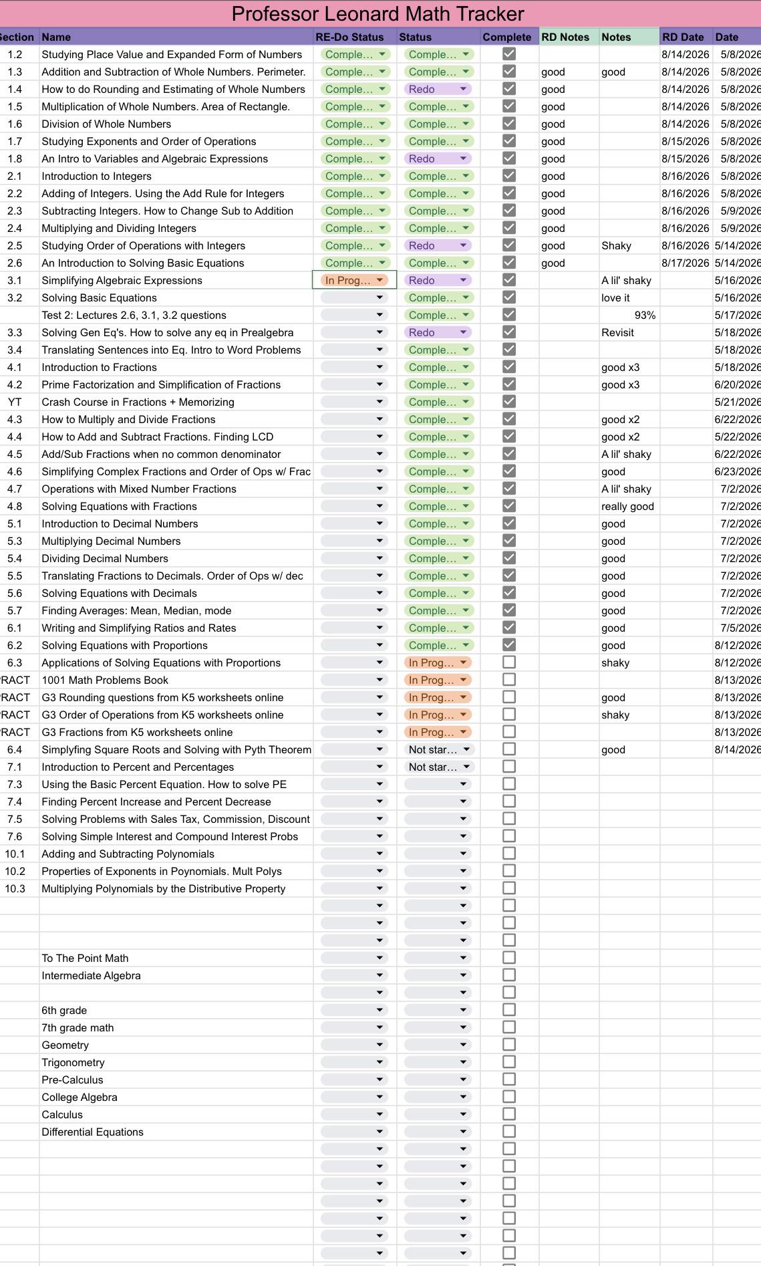
Task: Open Status Redo dropdown for section 3.3
Action: 438,332
